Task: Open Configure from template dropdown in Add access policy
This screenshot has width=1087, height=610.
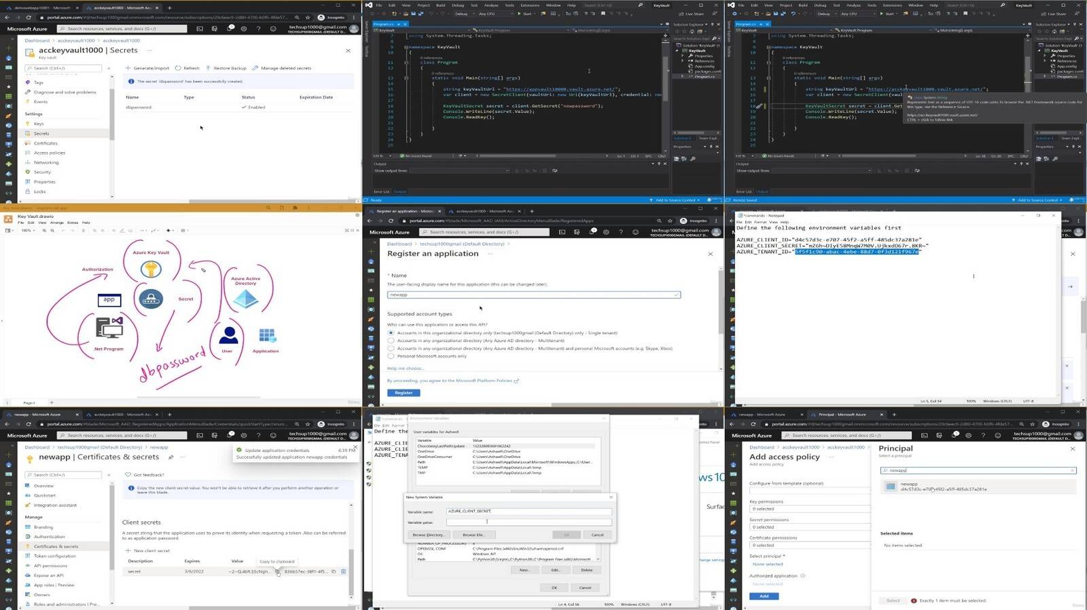Action: 810,490
